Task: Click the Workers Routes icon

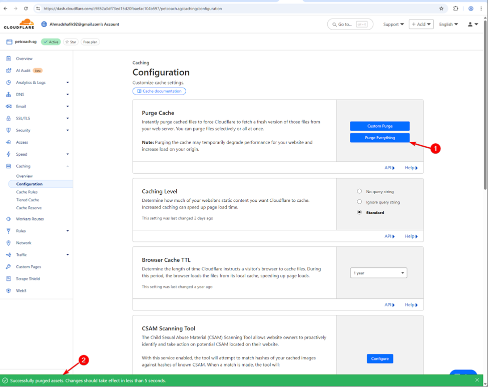Action: pos(9,219)
